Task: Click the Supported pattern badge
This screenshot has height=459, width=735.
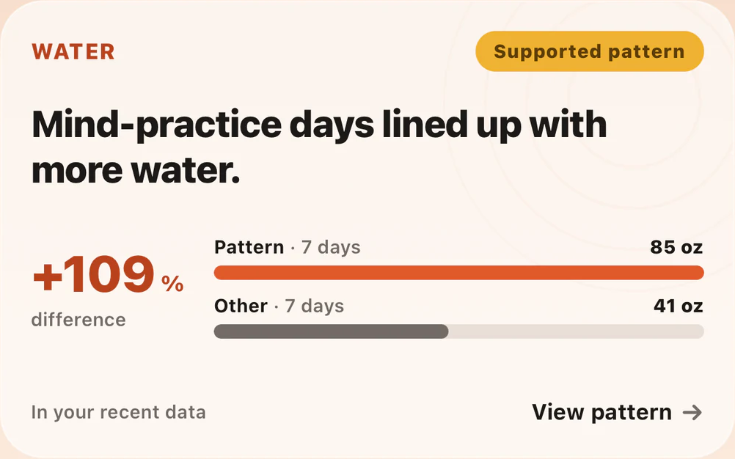Action: (x=590, y=51)
